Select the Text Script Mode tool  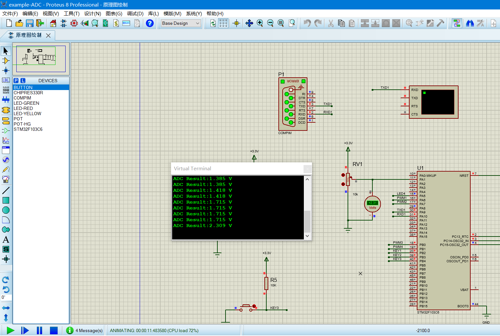6,90
